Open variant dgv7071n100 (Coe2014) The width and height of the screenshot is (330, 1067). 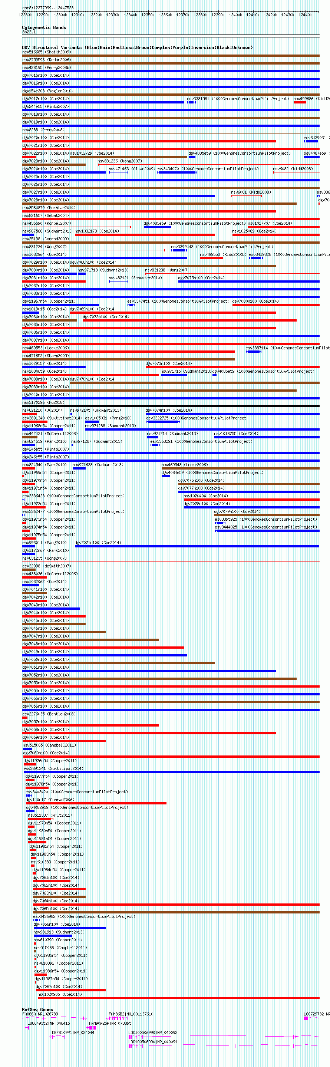[98, 543]
